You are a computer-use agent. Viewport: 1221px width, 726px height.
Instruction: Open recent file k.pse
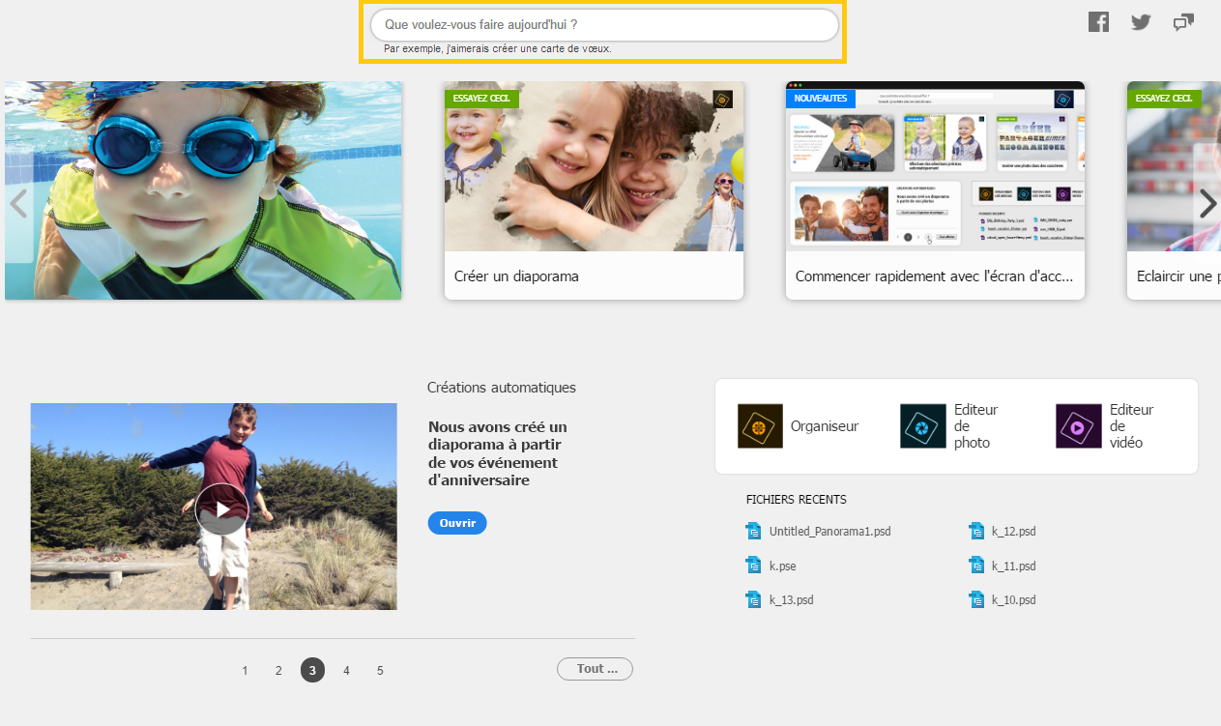tap(783, 566)
